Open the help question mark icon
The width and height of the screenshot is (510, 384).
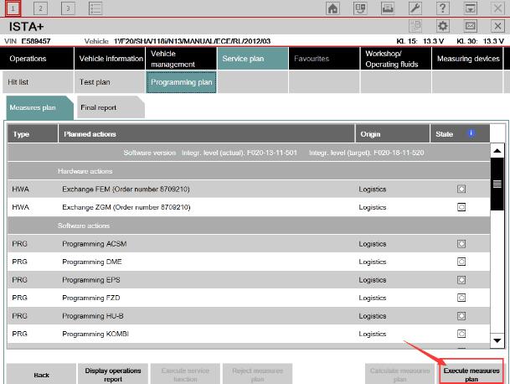(443, 8)
